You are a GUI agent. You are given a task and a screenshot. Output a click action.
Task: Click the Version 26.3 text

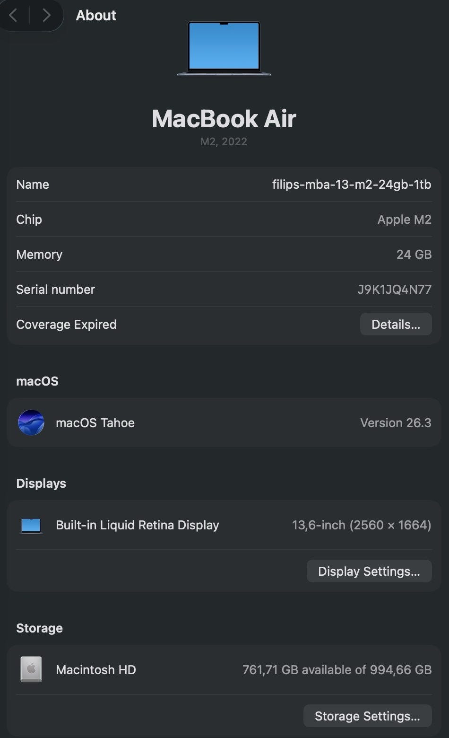396,422
